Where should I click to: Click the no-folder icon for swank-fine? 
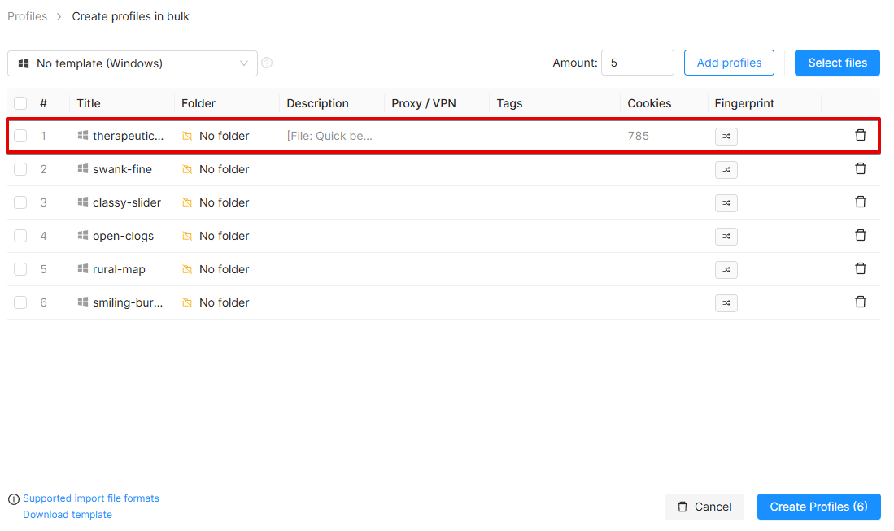[187, 169]
